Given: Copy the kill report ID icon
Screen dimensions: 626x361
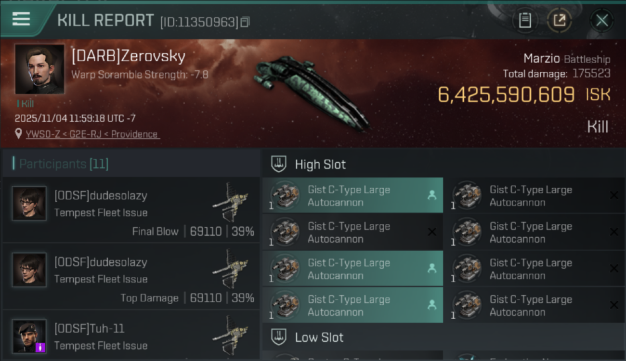Looking at the screenshot, I should 245,22.
